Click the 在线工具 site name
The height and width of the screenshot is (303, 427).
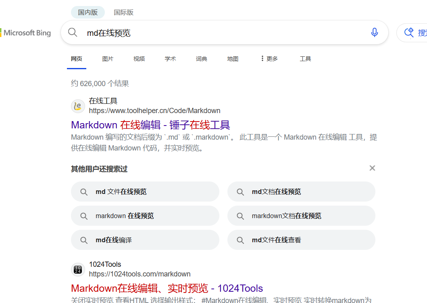103,101
